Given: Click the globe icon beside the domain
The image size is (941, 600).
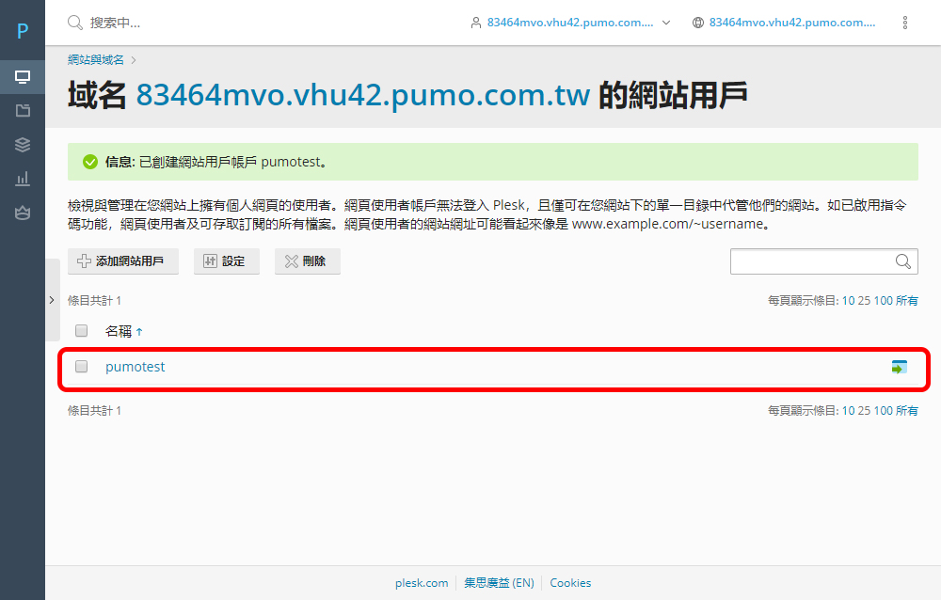Looking at the screenshot, I should click(698, 23).
